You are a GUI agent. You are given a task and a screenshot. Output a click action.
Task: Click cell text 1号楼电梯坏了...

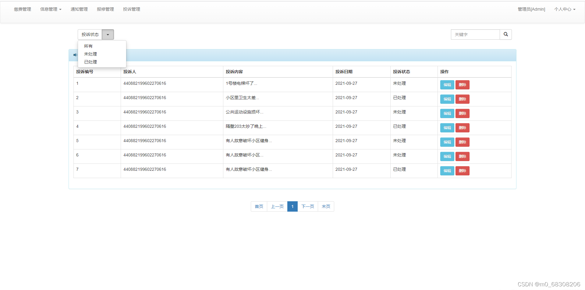click(x=241, y=83)
